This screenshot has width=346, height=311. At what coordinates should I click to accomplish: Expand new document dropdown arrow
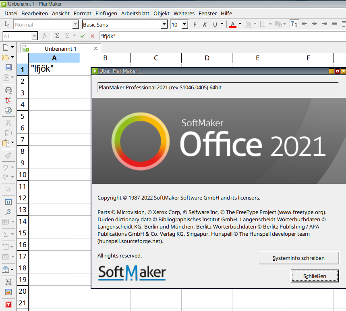12,47
